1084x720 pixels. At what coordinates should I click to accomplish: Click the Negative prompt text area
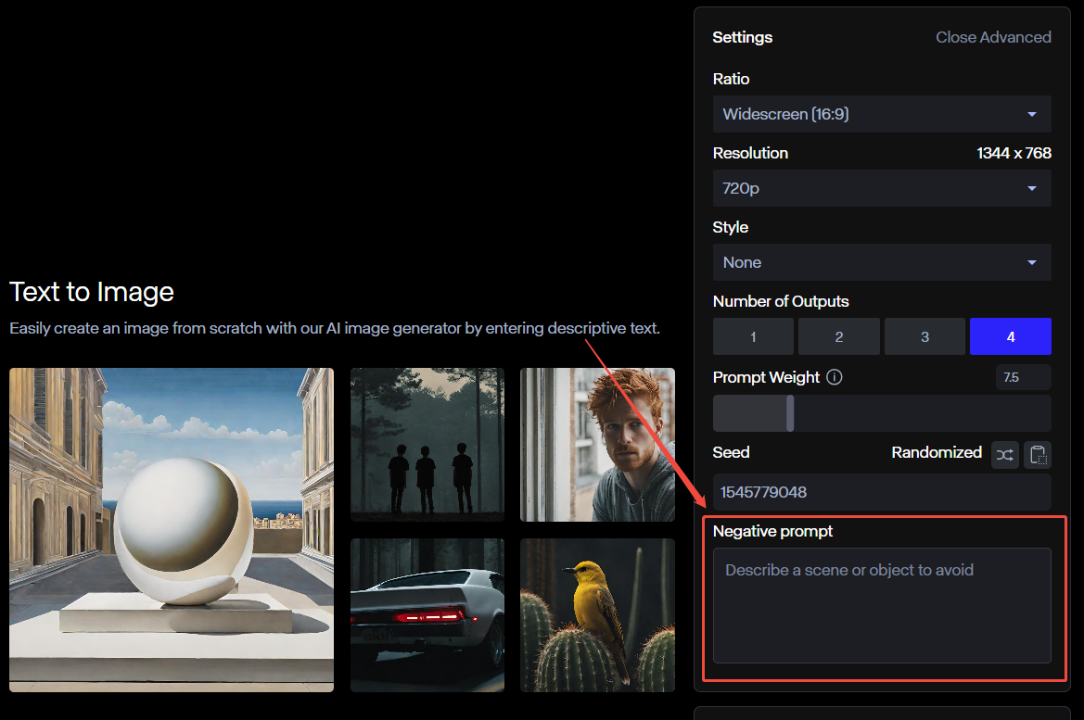pyautogui.click(x=882, y=605)
